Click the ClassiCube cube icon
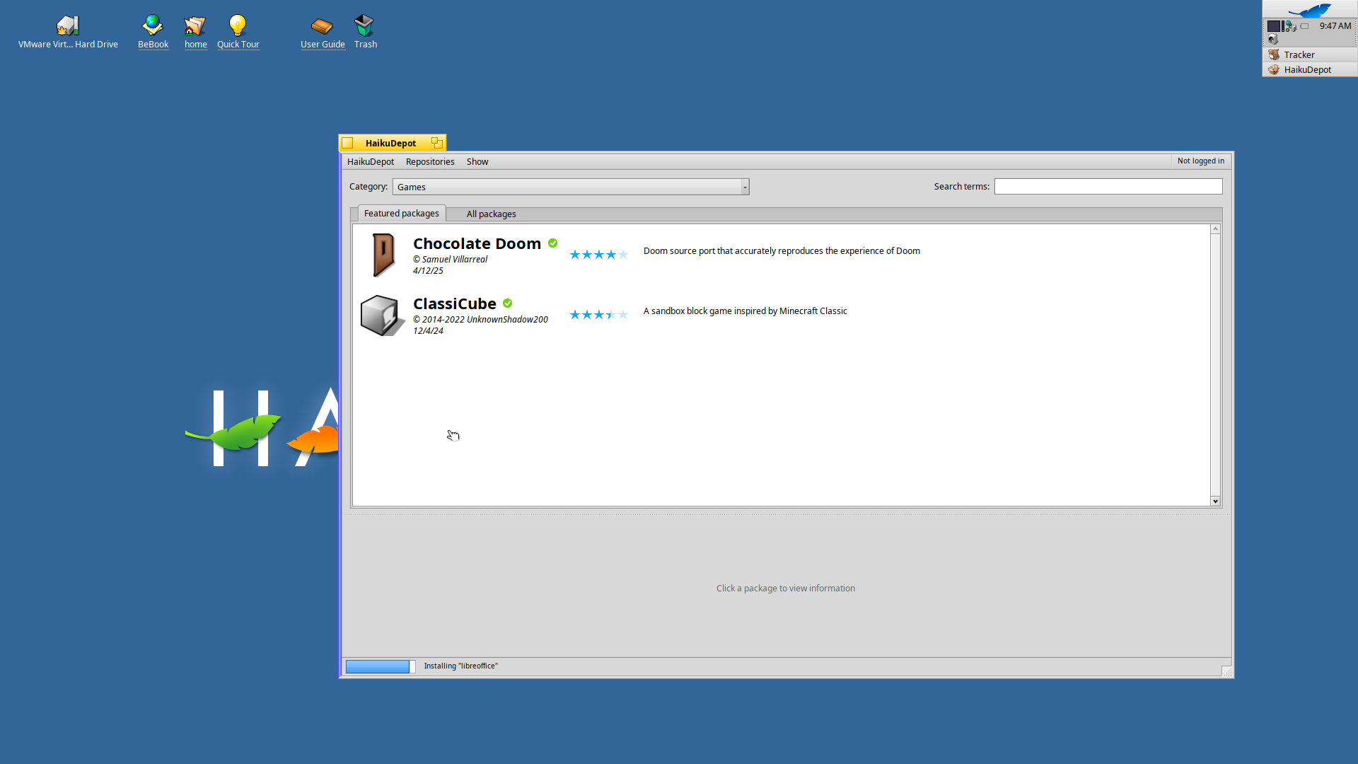The height and width of the screenshot is (764, 1358). coord(382,315)
